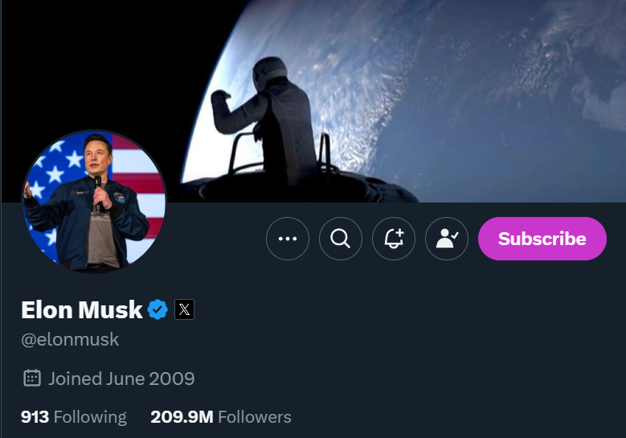Turn on notifications with the bell icon

pos(394,239)
